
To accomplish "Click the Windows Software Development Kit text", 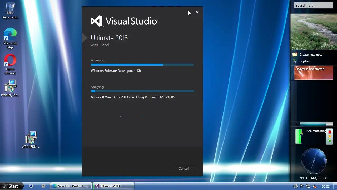I will pos(116,71).
